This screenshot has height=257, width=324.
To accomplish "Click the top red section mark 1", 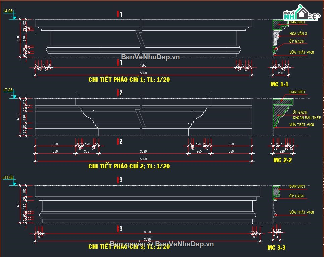I will pyautogui.click(x=120, y=14).
